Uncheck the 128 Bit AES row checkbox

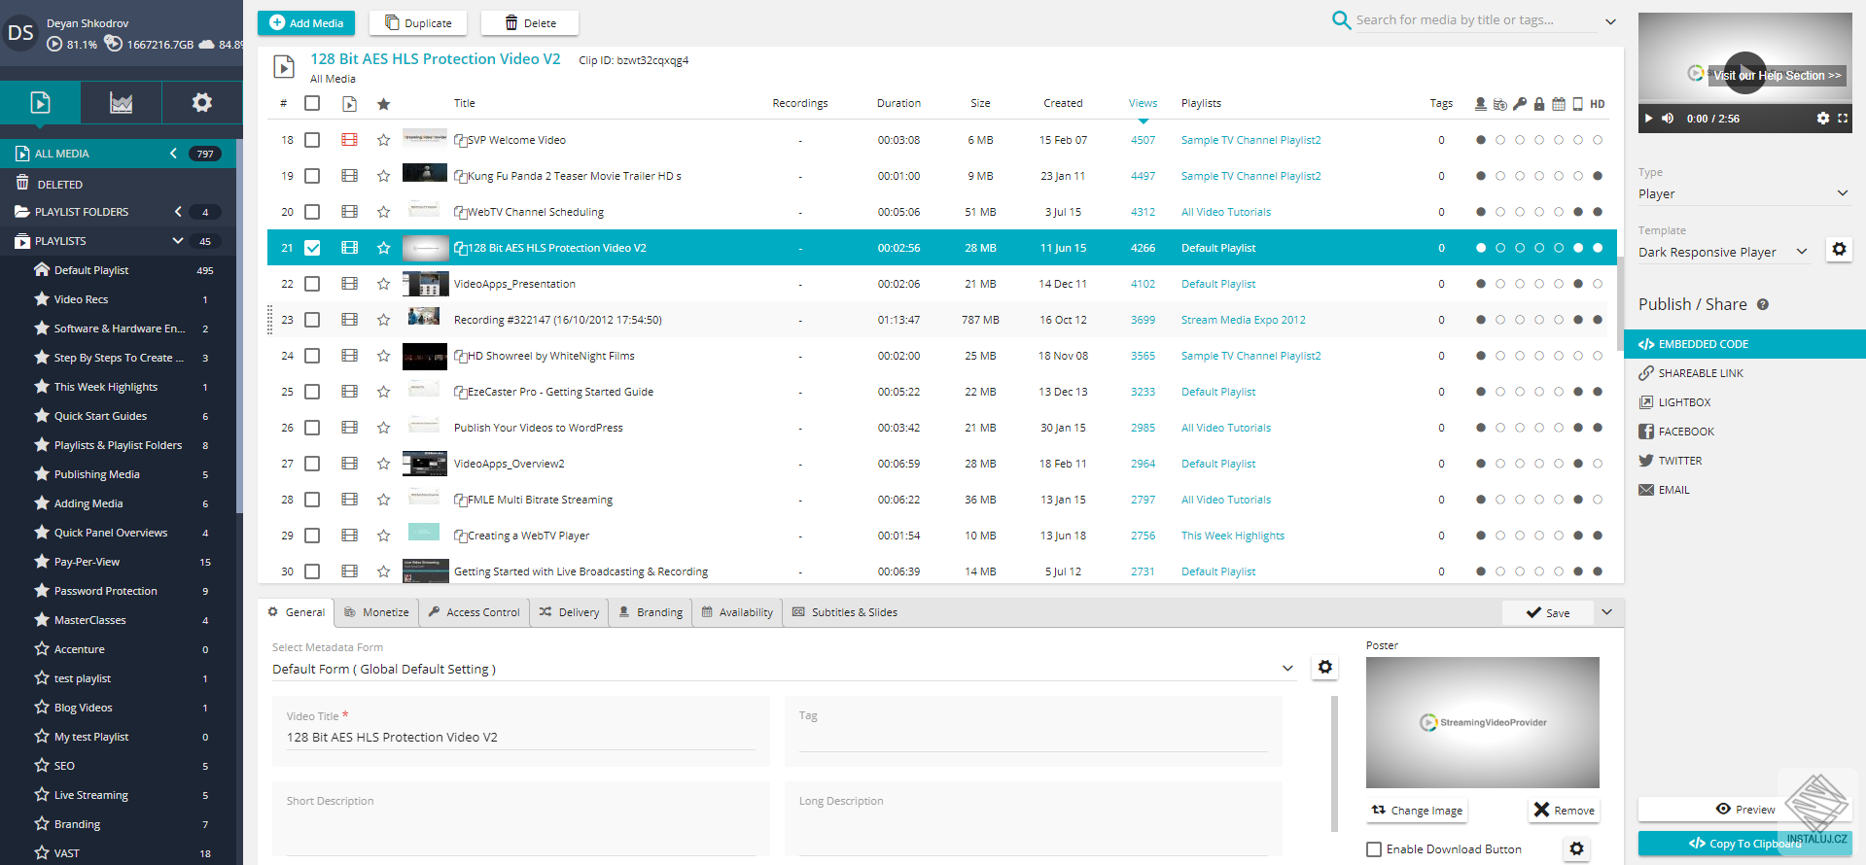312,248
